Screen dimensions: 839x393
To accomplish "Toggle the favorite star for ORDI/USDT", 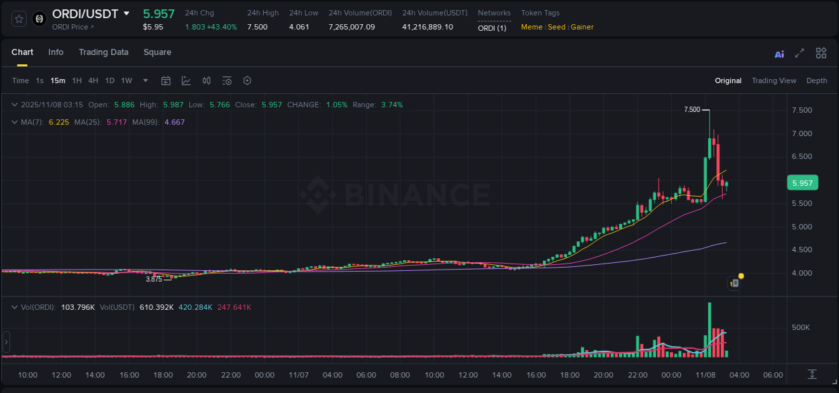I will pos(18,19).
